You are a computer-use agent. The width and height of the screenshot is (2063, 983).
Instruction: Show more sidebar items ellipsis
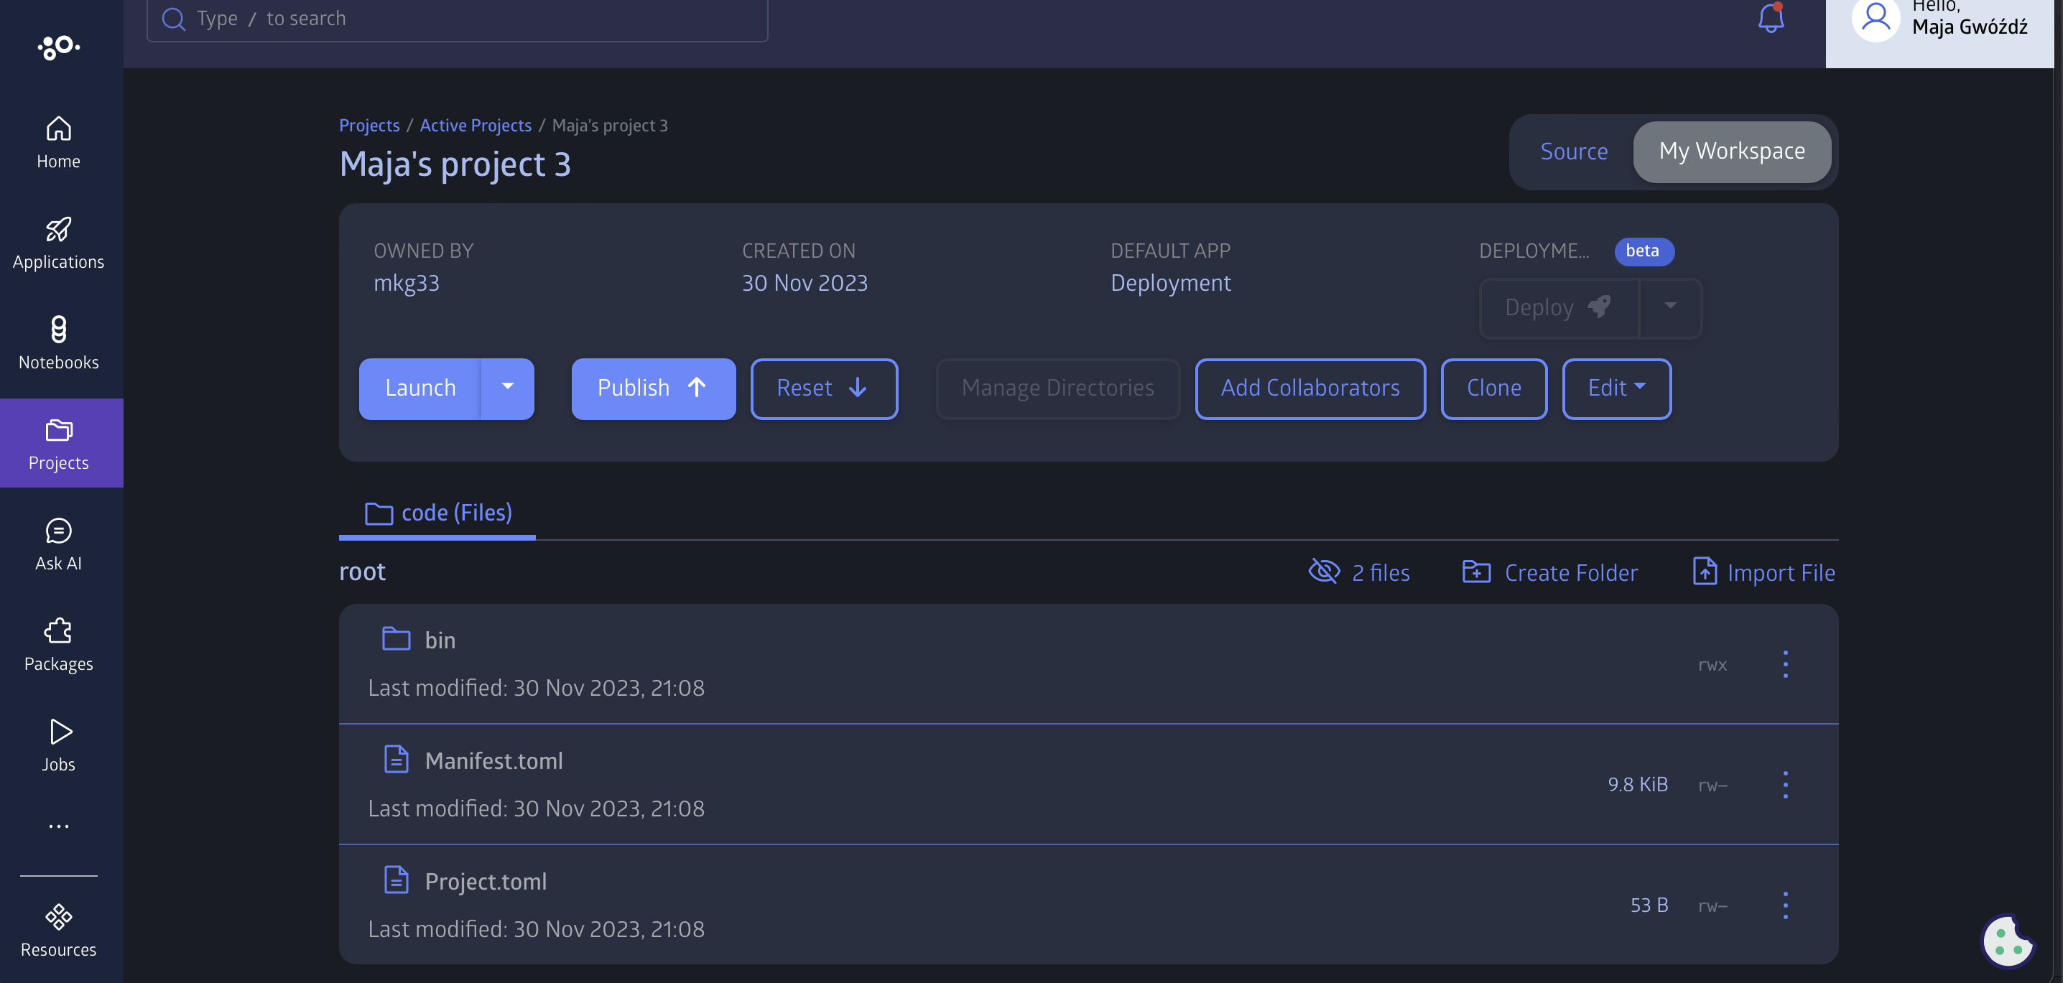[58, 826]
